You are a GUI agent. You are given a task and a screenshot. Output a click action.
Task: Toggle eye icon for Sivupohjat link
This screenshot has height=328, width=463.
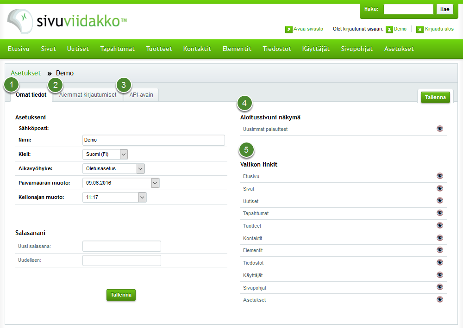pyautogui.click(x=440, y=287)
